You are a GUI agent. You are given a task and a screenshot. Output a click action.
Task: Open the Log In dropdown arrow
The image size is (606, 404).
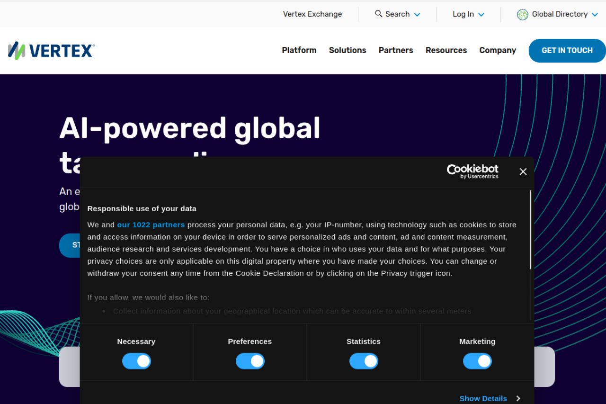tap(481, 15)
